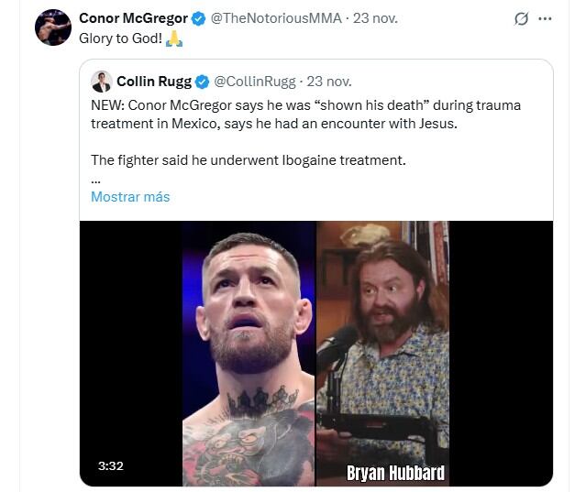This screenshot has width=586, height=492.
Task: Click Collin Rugg's verified badge
Action: coord(201,81)
